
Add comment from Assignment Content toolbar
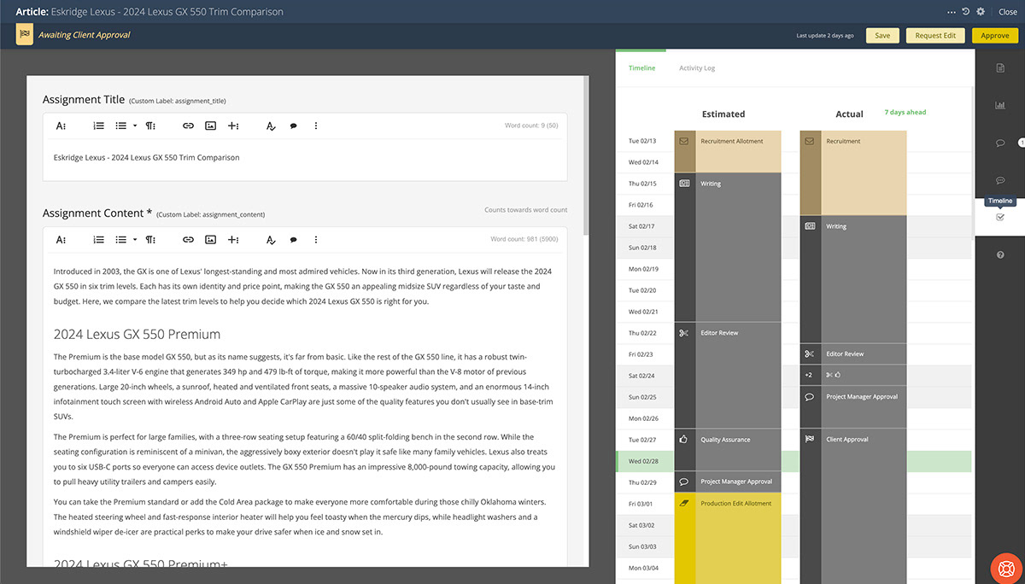point(293,240)
